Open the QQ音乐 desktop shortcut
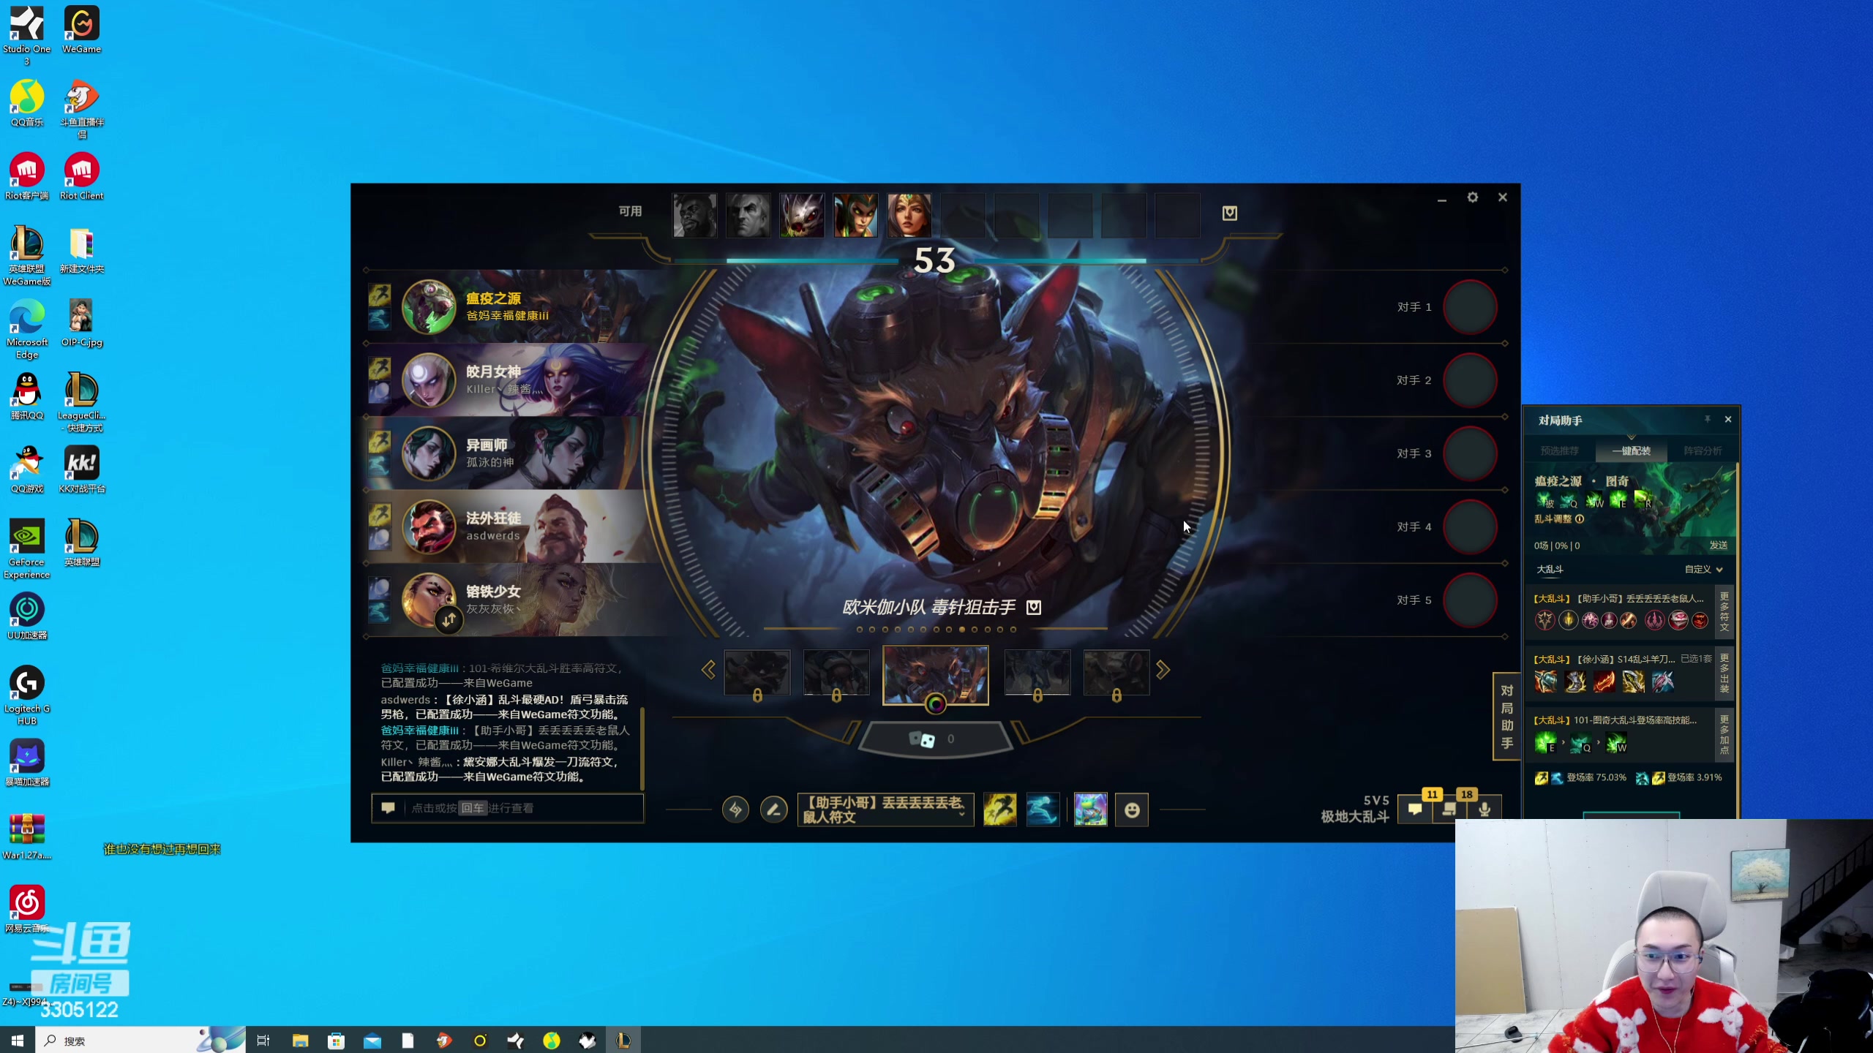1873x1053 pixels. pyautogui.click(x=27, y=104)
